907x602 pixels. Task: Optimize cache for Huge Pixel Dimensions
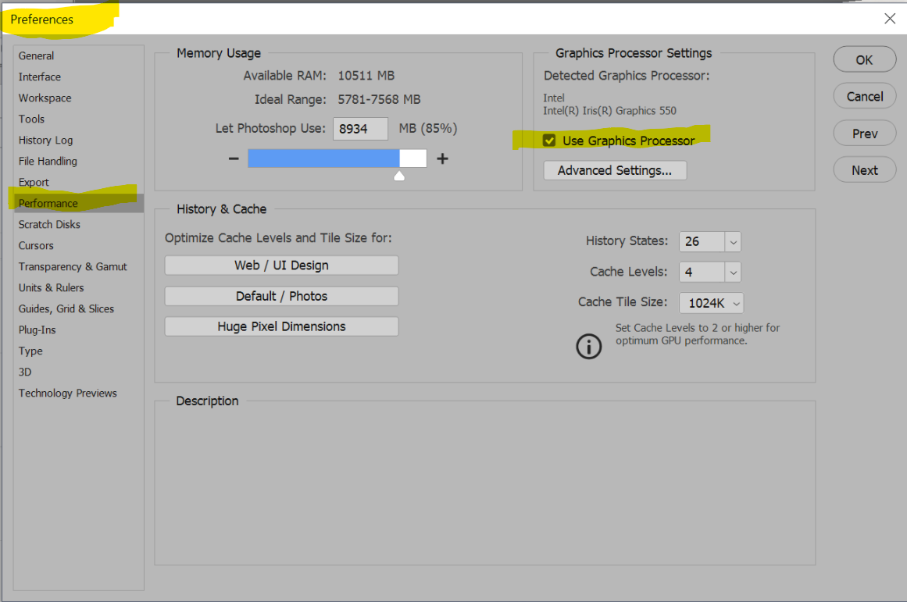(x=282, y=326)
